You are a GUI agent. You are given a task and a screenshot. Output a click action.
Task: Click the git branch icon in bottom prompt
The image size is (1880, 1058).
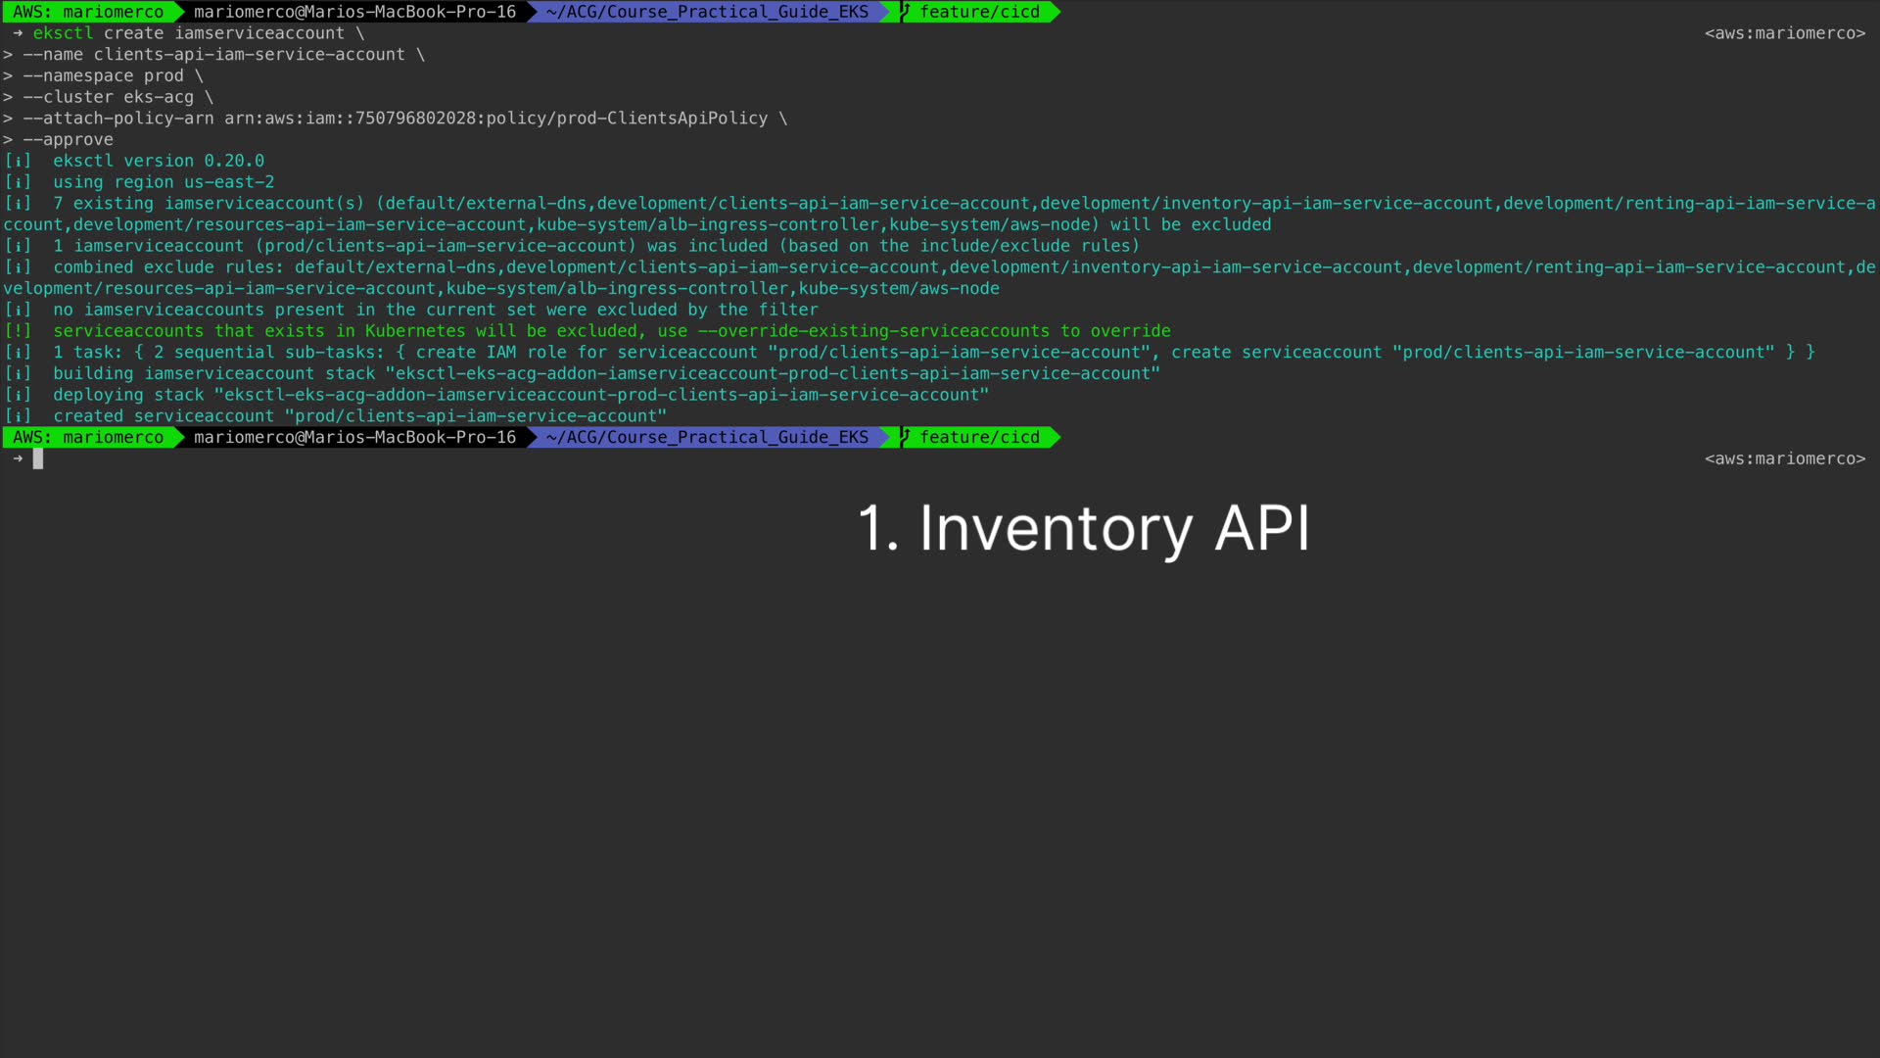pyautogui.click(x=906, y=437)
